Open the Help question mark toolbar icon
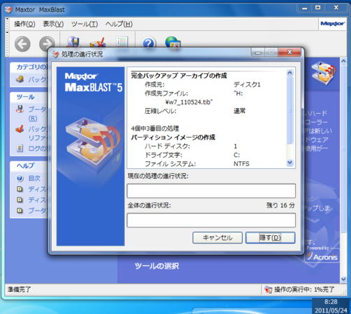The image size is (351, 314). tap(149, 43)
